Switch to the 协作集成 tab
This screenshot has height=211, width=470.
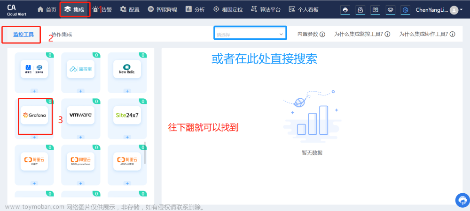tap(62, 34)
